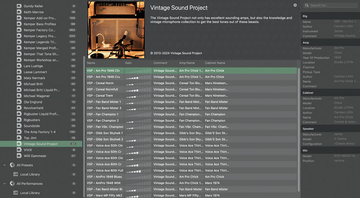Click the gain meter of VSP - Fan Champion 1
The image size is (360, 198).
point(138,114)
